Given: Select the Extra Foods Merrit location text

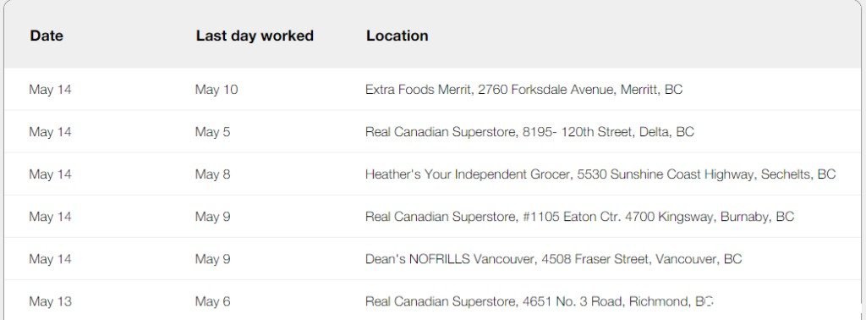Looking at the screenshot, I should click(523, 90).
